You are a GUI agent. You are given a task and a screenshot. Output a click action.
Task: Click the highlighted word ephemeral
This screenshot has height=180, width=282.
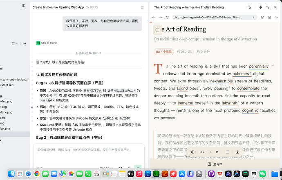(x=242, y=73)
